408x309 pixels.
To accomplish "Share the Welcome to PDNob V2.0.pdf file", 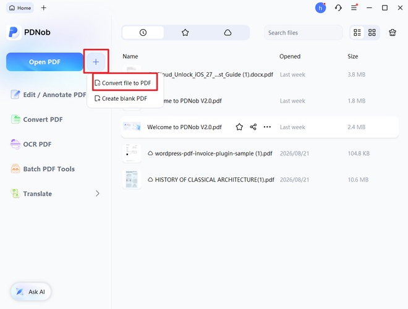I will click(253, 127).
